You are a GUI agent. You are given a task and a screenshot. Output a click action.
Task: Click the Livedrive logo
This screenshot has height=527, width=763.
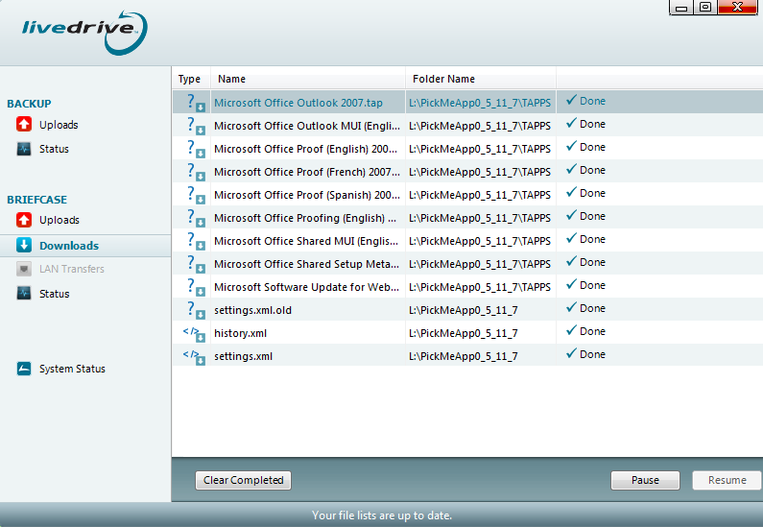[x=84, y=32]
